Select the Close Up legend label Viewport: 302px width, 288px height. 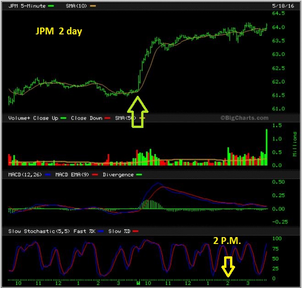[46, 118]
